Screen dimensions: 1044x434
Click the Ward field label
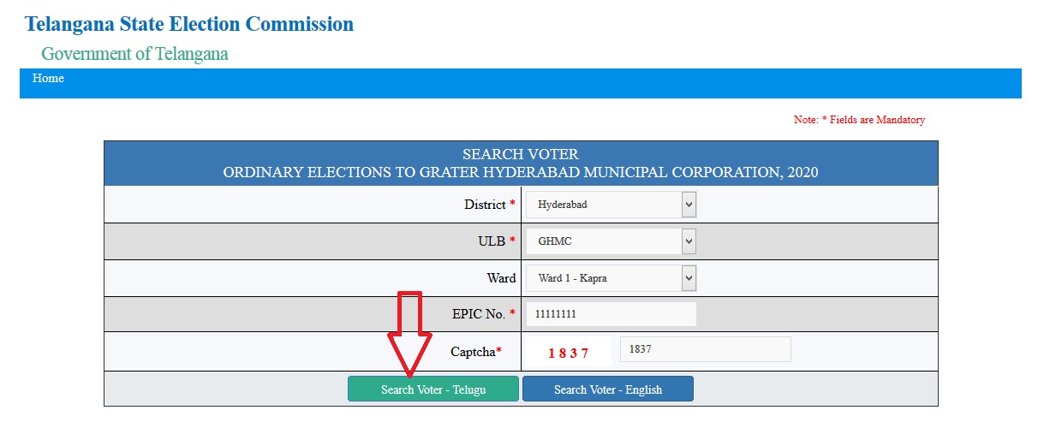click(501, 278)
